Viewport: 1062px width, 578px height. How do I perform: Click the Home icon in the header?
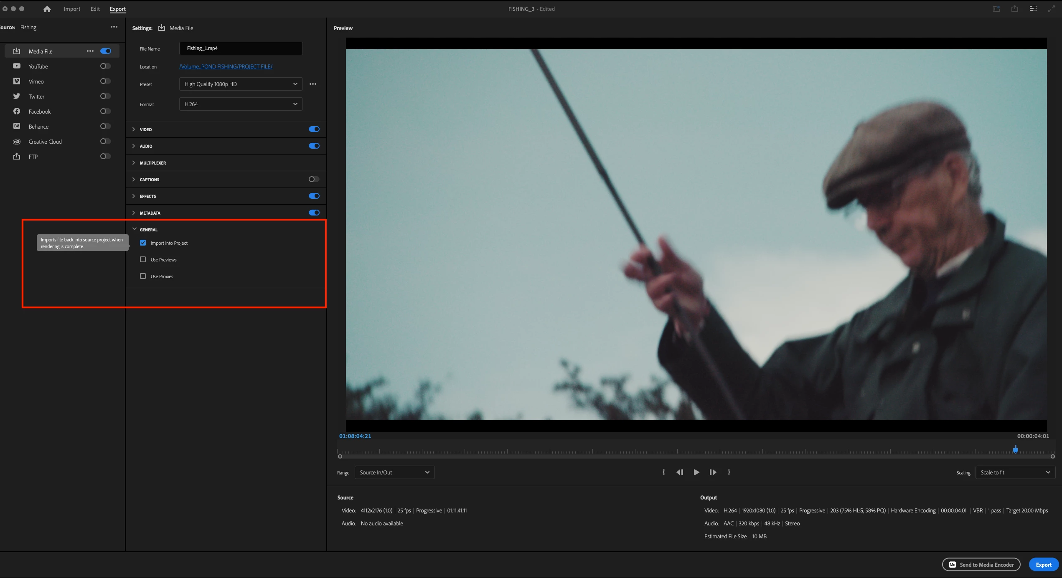pos(47,9)
